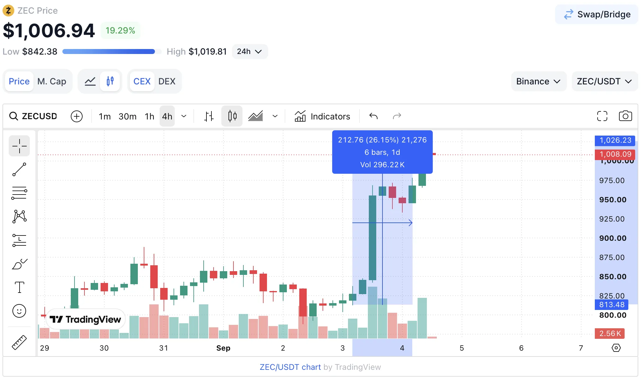Open the 24h range dropdown
This screenshot has height=381, width=642.
pos(250,52)
